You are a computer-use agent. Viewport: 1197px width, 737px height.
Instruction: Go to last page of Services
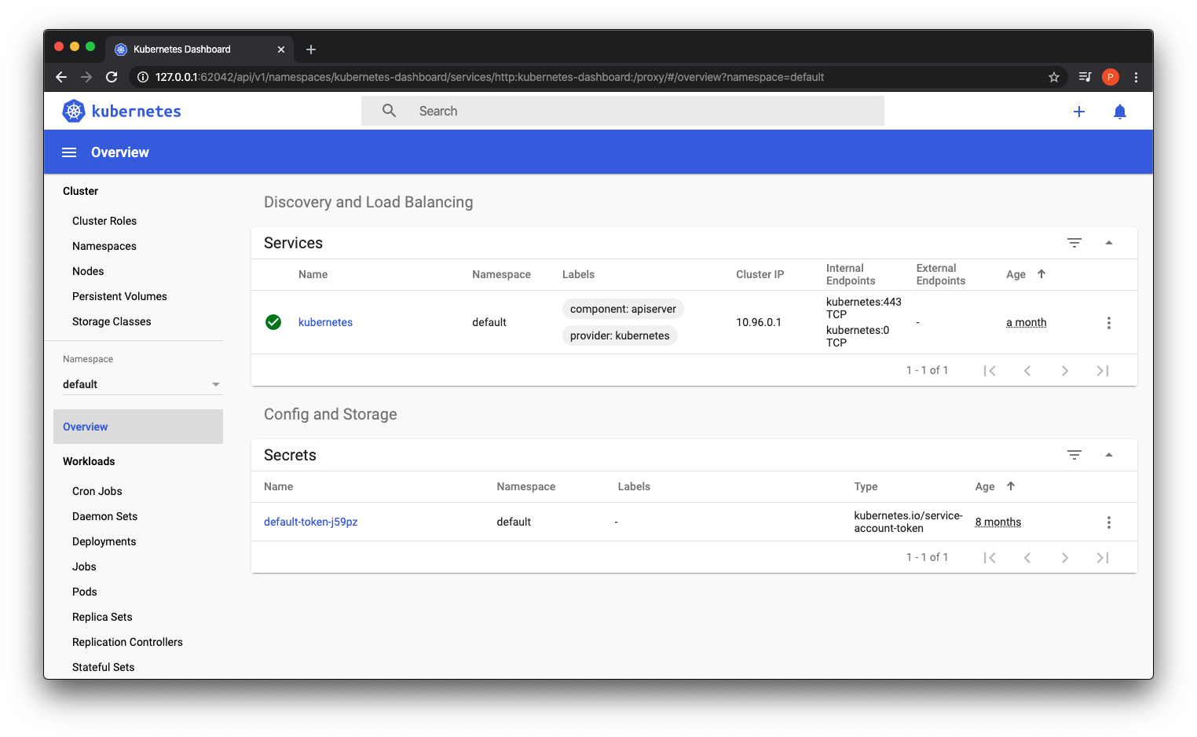tap(1103, 371)
